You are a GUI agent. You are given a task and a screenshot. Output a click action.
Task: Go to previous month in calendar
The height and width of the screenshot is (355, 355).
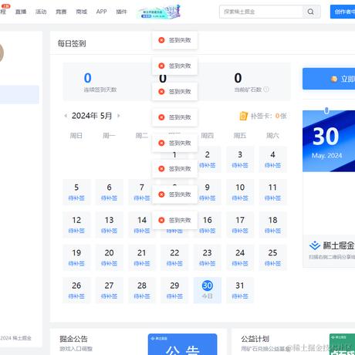pos(66,116)
